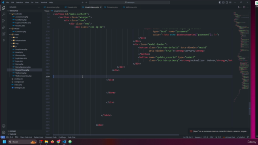Click the vertical scrollbar thumb of editor

[x=250, y=108]
